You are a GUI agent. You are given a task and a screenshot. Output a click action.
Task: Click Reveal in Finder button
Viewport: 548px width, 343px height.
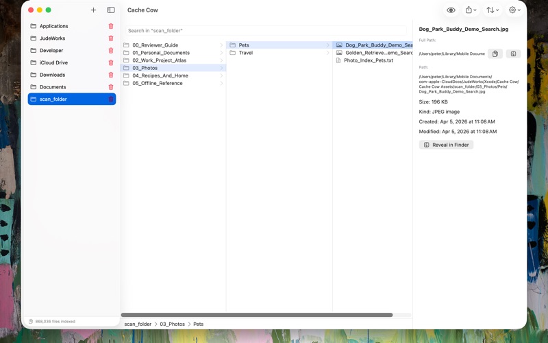click(447, 145)
